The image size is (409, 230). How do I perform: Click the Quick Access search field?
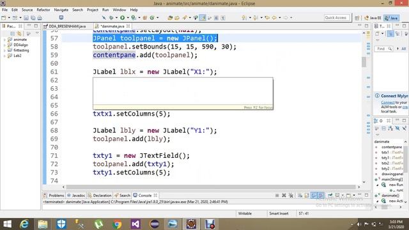click(337, 18)
